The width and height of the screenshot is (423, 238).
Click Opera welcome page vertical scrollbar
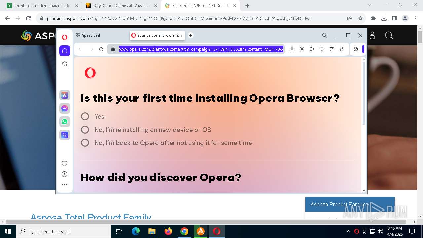pos(364,93)
